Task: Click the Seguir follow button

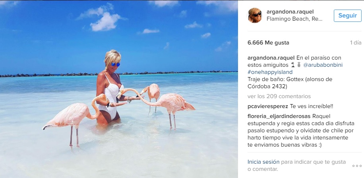Action: coord(348,15)
